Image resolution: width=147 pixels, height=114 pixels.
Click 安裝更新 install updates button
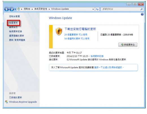pos(128,45)
